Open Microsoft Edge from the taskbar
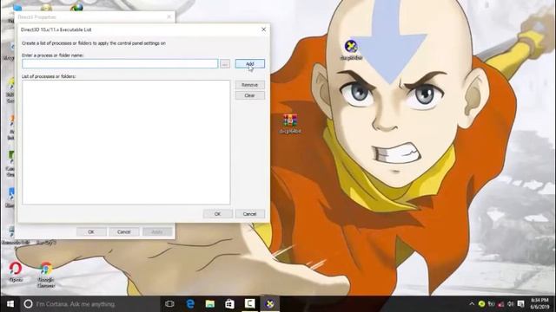 (190, 304)
